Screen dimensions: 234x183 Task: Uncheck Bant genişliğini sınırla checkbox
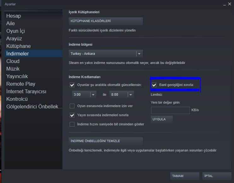pos(154,85)
